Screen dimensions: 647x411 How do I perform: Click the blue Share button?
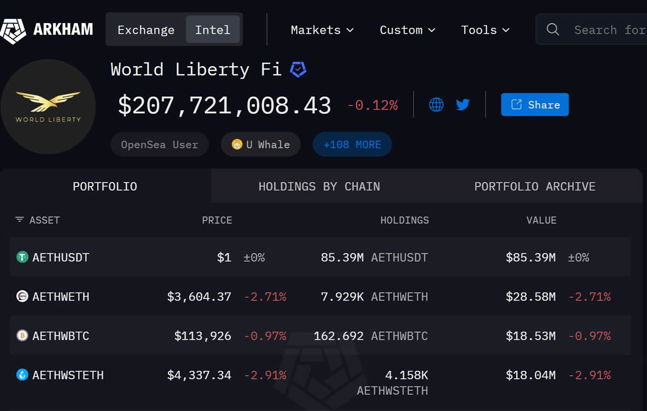534,105
